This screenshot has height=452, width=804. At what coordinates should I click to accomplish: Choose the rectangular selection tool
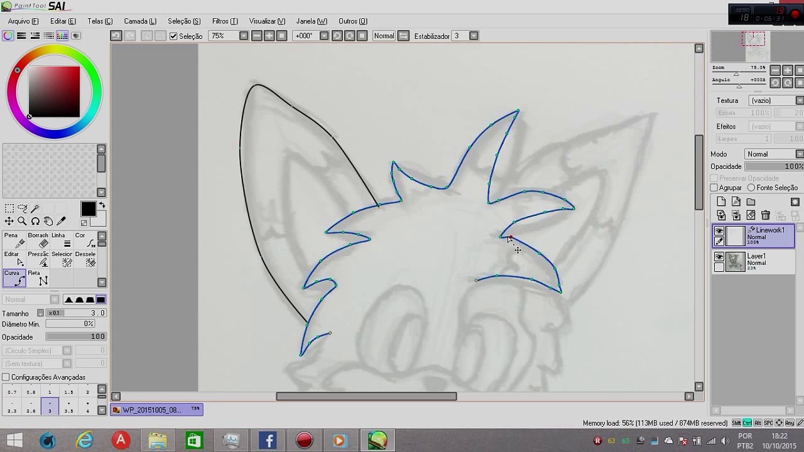pos(9,208)
